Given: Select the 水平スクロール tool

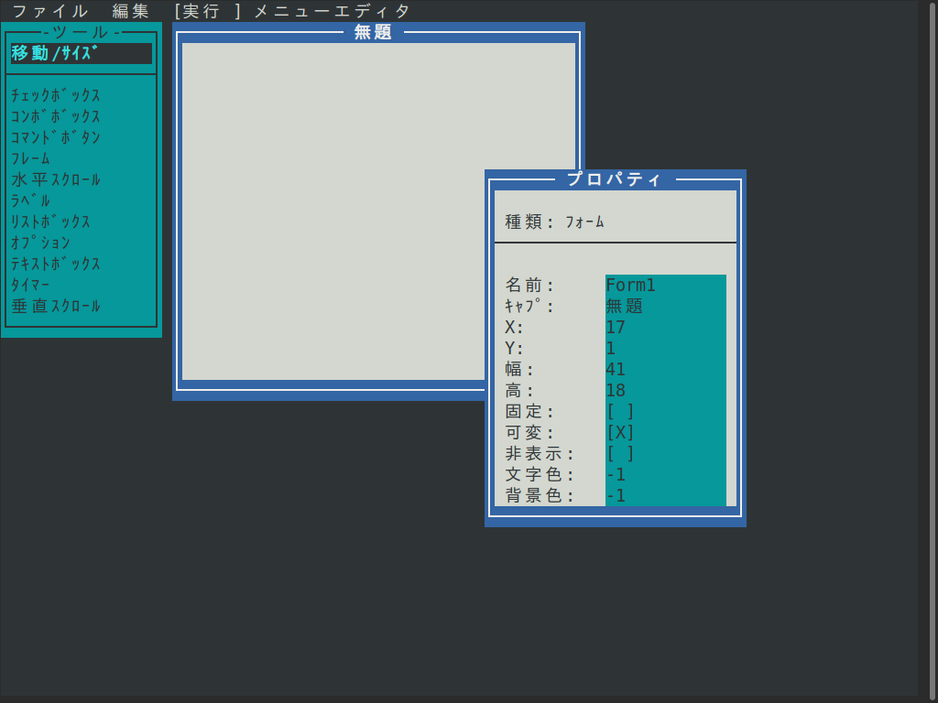Looking at the screenshot, I should point(56,179).
